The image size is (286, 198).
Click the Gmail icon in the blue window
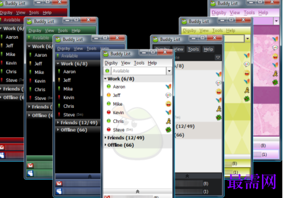(59, 183)
